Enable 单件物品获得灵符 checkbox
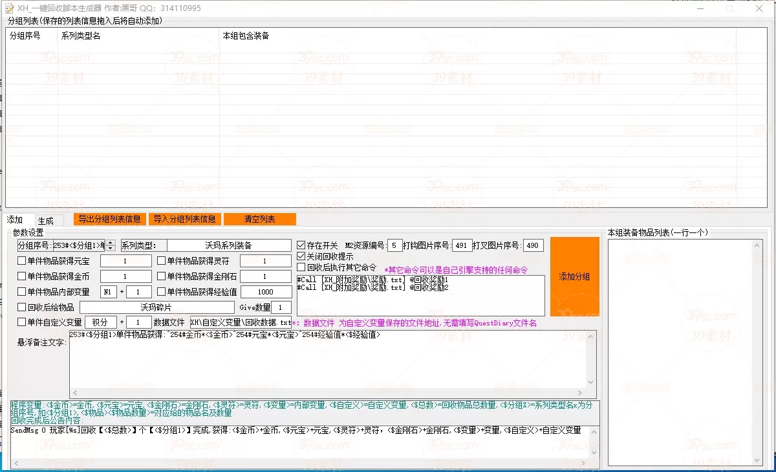The width and height of the screenshot is (776, 472). click(162, 261)
